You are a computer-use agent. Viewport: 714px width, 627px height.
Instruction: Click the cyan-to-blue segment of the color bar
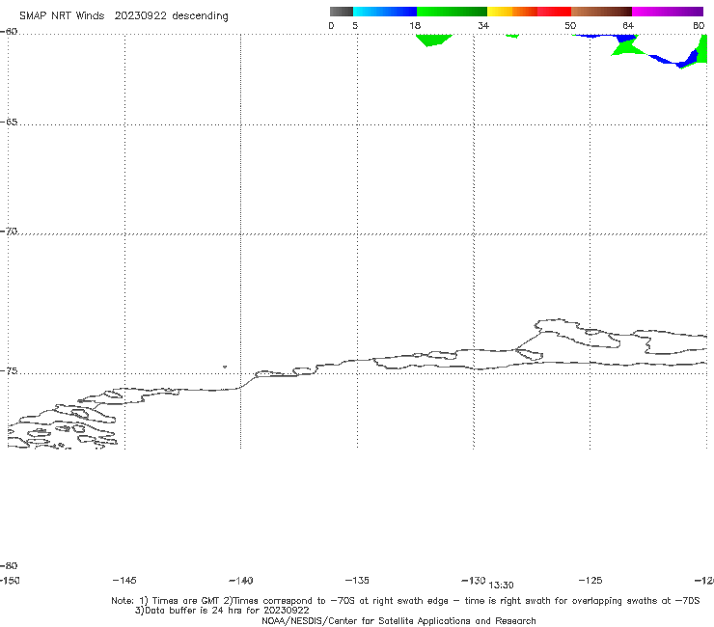point(385,12)
